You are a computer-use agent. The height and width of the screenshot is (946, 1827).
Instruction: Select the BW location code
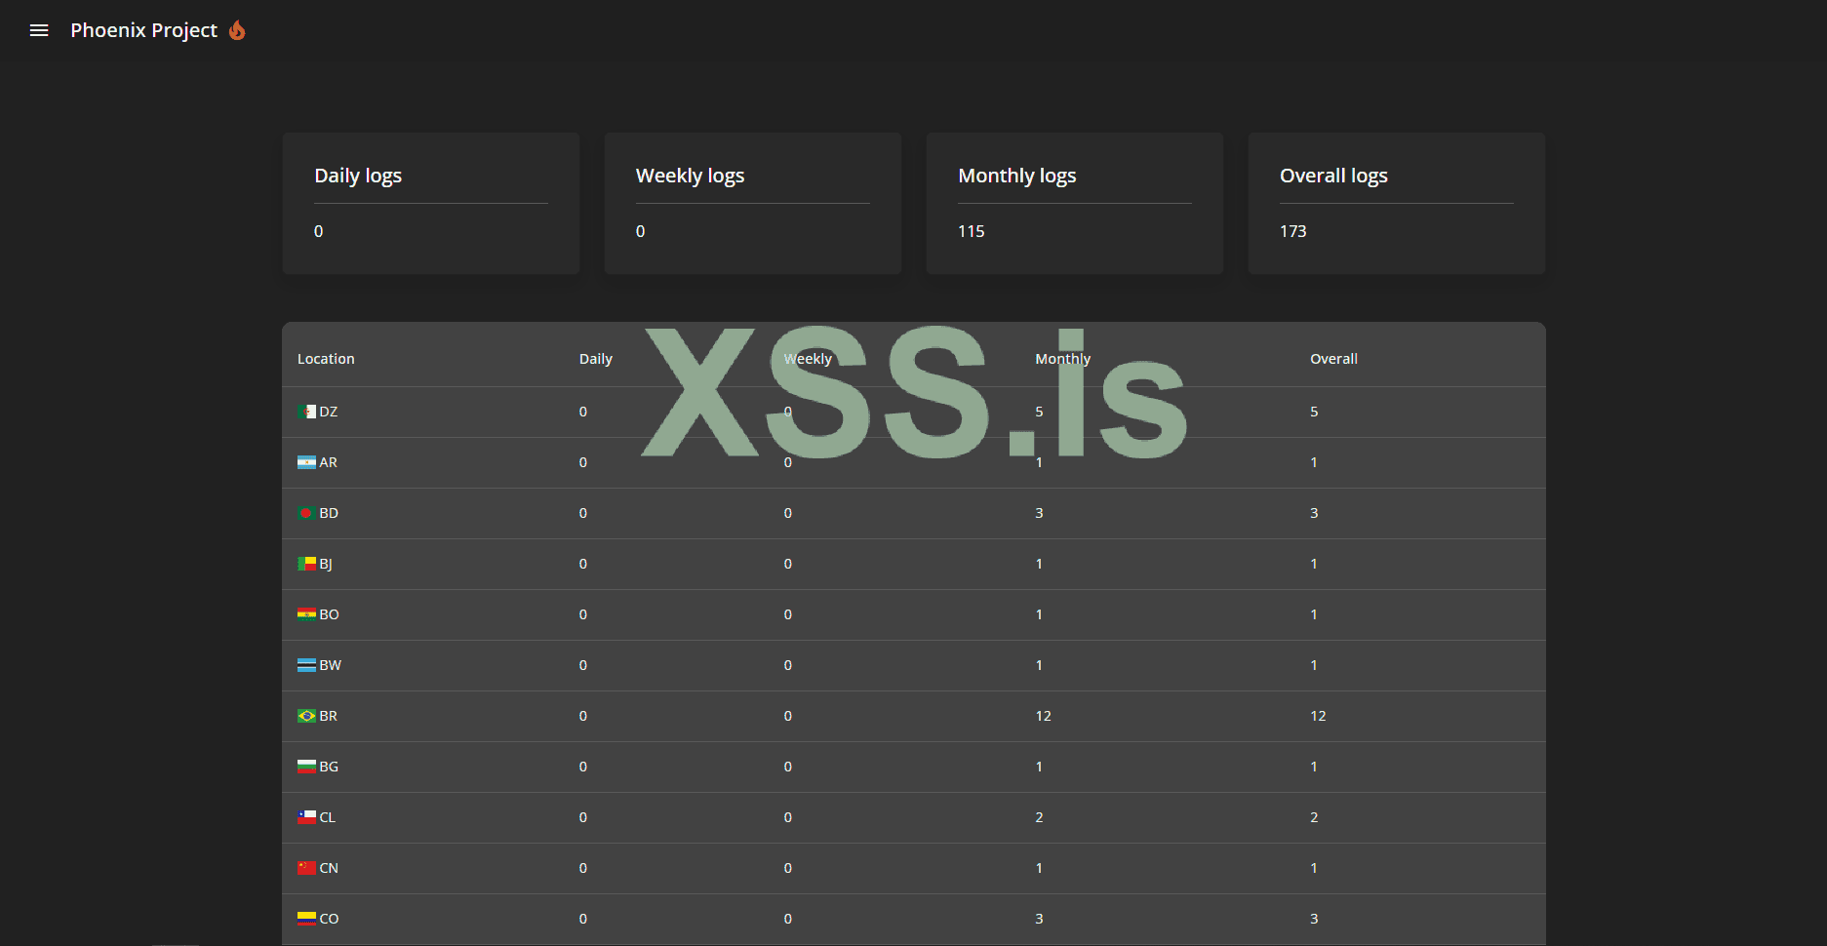(x=331, y=665)
